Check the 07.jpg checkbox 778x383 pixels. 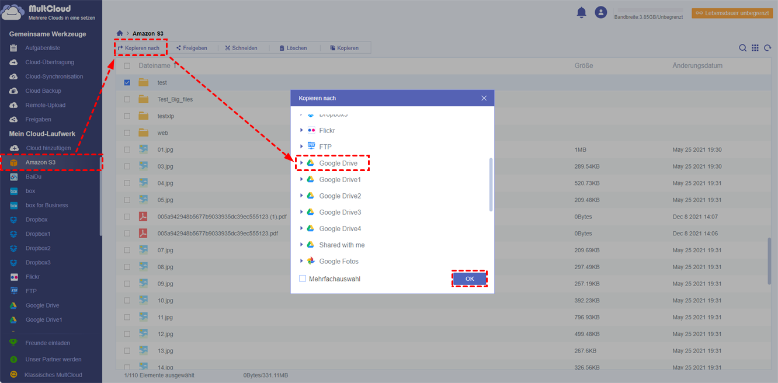(127, 250)
